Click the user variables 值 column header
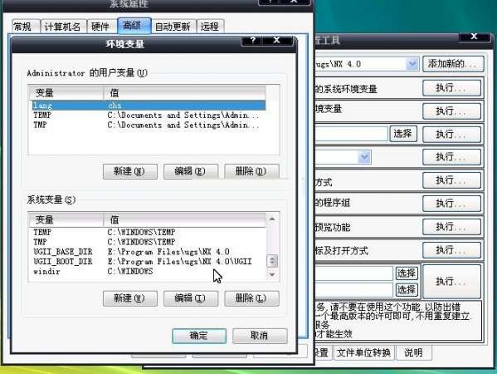Image resolution: width=497 pixels, height=374 pixels. coord(184,93)
